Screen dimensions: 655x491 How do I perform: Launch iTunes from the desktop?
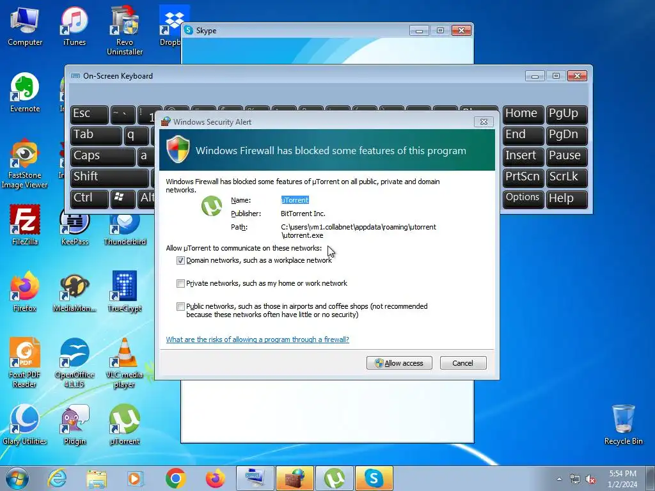74,27
